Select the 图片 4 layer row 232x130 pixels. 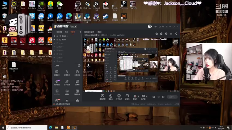tap(67, 61)
